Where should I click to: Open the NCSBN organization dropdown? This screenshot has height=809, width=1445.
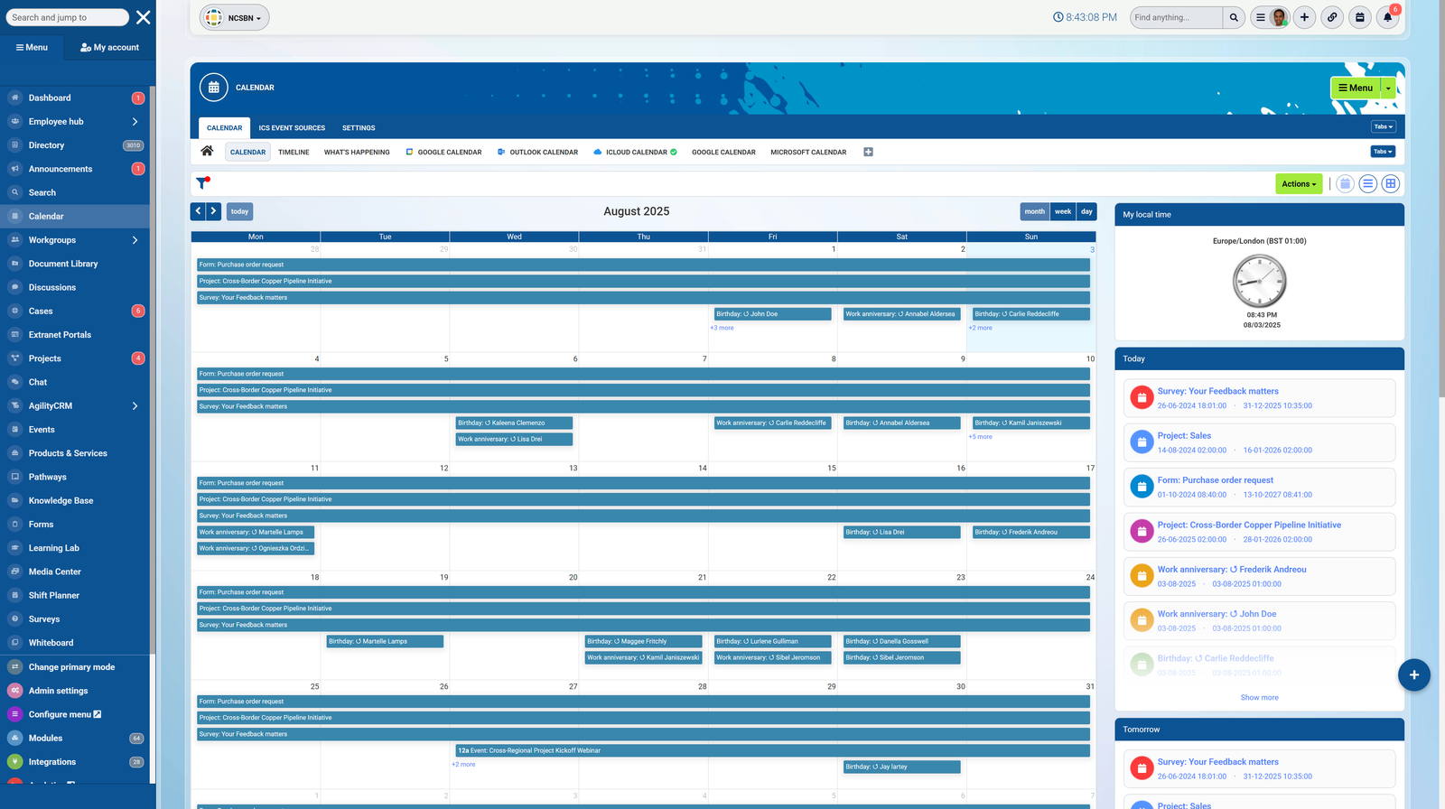[235, 18]
